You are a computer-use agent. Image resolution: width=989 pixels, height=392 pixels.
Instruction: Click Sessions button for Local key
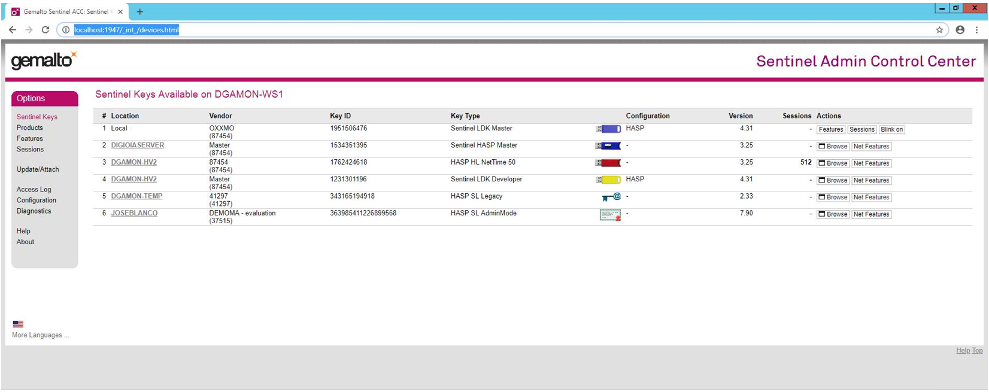[862, 129]
